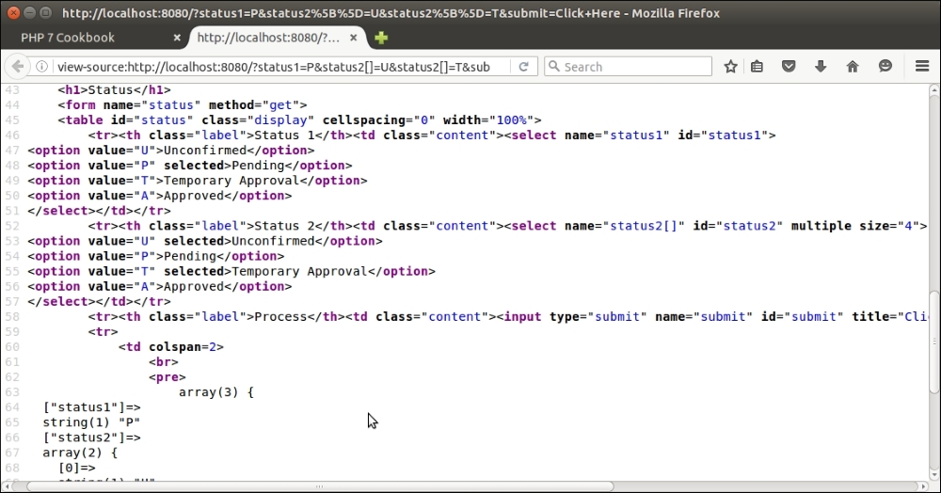This screenshot has width=941, height=493.
Task: Click the scroll down arrow
Action: pyautogui.click(x=933, y=474)
